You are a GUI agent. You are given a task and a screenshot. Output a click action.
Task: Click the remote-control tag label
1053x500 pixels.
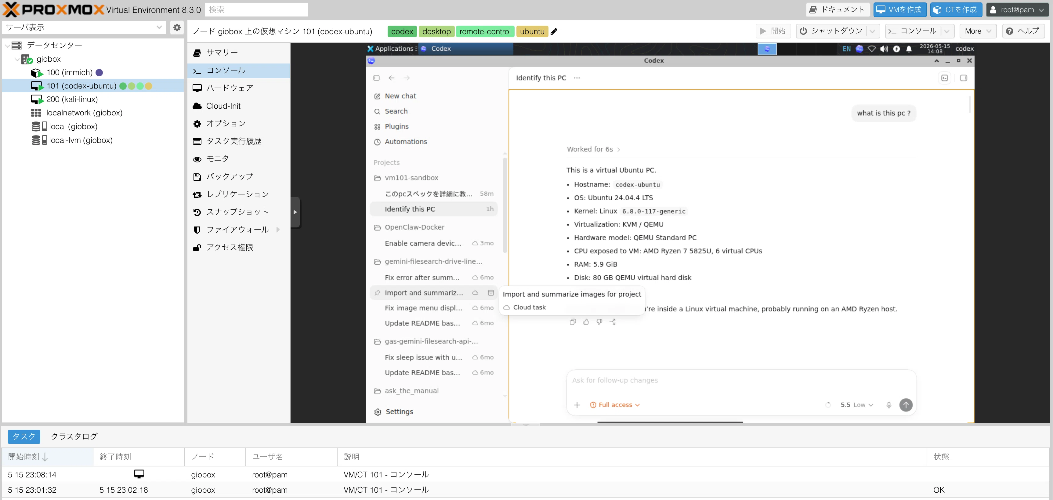tap(485, 31)
